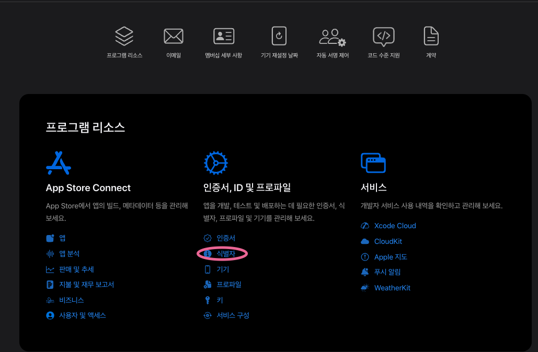The height and width of the screenshot is (352, 538).
Task: Go to 프로파일 link
Action: click(x=229, y=285)
